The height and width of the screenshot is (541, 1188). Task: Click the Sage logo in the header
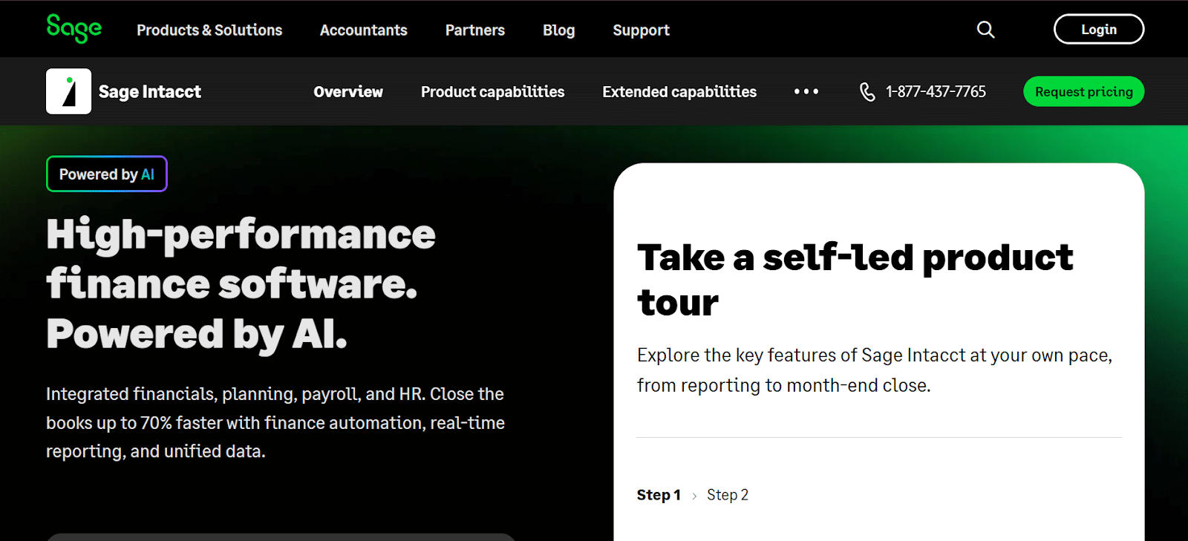[x=74, y=29]
